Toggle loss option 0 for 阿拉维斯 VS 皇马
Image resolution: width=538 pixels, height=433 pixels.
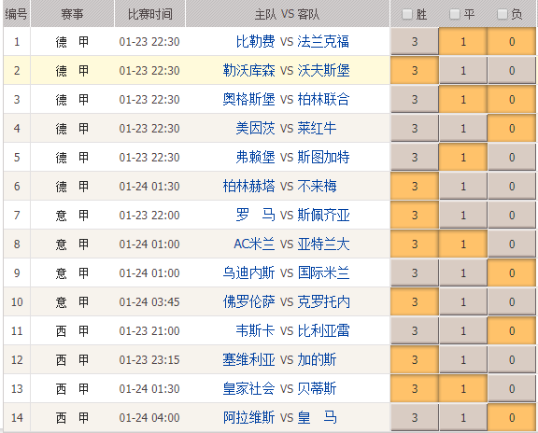point(512,417)
